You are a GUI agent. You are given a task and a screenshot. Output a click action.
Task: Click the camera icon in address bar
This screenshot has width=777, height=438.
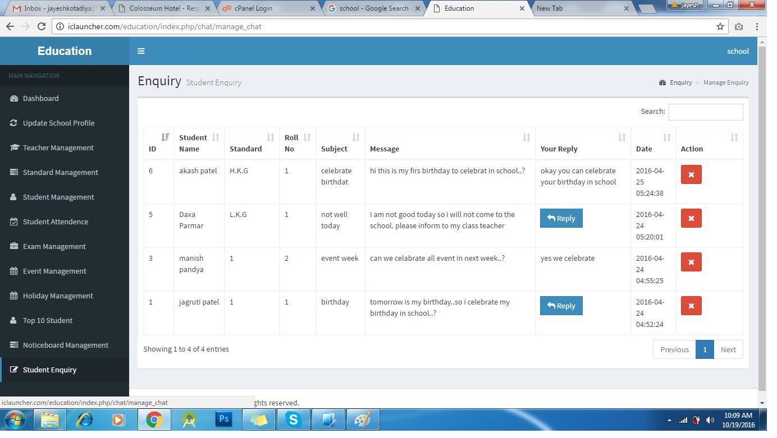pos(739,26)
